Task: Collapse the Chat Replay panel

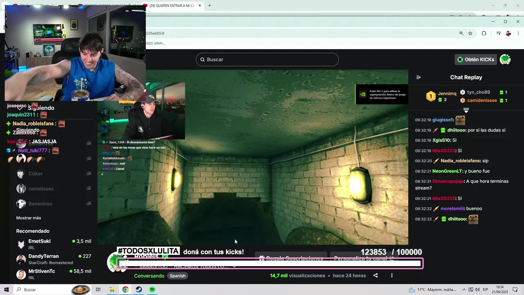Action: coord(418,77)
